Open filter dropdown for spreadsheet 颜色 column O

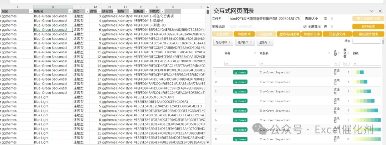[x=131, y=11]
